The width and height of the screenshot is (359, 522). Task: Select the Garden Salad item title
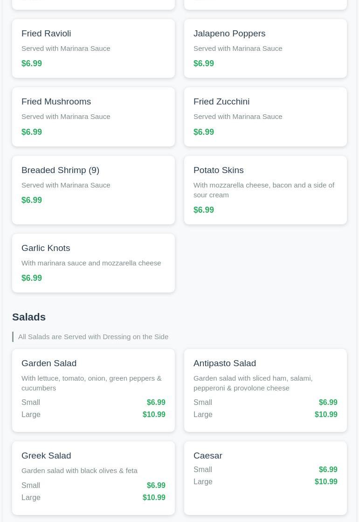[x=49, y=363]
